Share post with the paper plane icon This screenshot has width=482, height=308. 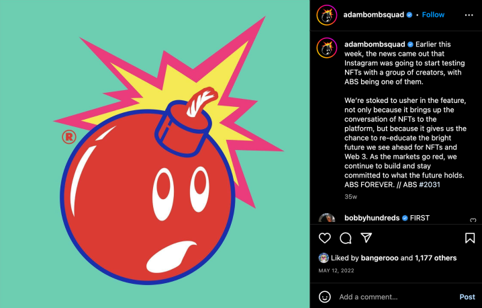[367, 238]
